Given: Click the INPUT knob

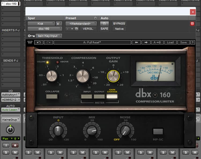Looking at the screenshot, I should (58, 130).
